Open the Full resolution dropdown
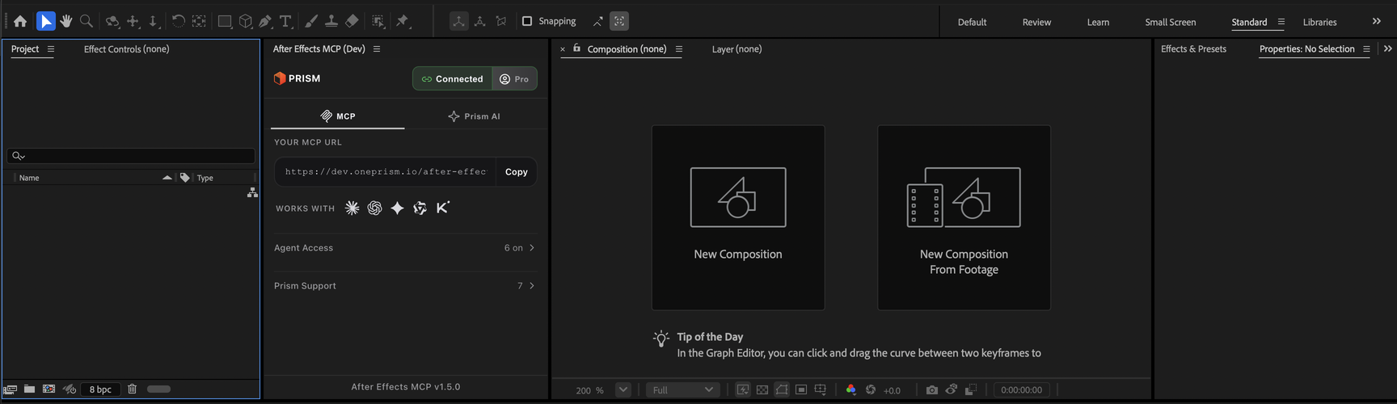1397x404 pixels. 683,390
